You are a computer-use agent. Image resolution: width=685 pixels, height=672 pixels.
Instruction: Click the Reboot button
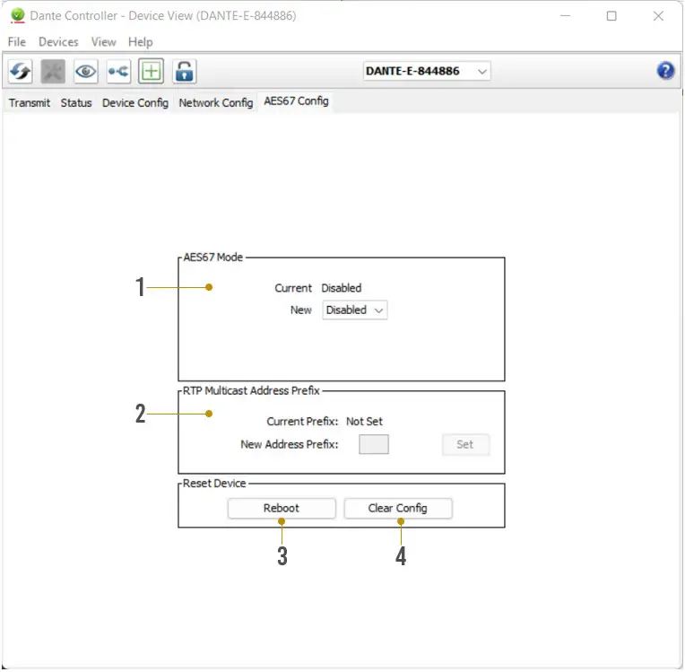[x=282, y=509]
